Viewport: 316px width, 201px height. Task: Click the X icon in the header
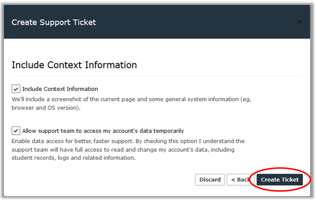click(299, 23)
